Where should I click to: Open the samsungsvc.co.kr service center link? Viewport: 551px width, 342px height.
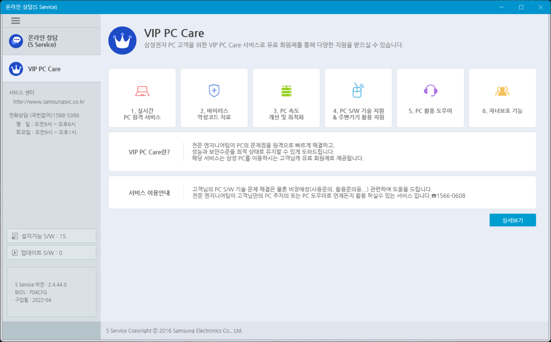(49, 102)
